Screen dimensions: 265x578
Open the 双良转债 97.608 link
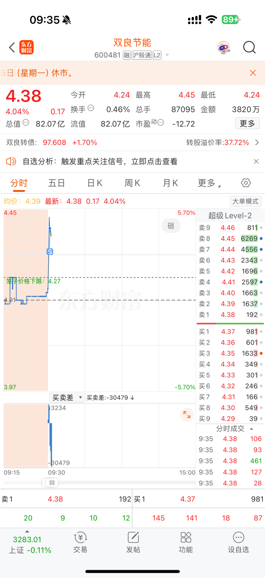point(52,143)
